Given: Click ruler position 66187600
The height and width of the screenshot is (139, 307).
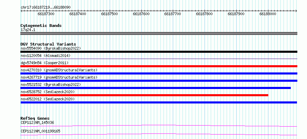Looking at the screenshot, I should (x=141, y=14).
